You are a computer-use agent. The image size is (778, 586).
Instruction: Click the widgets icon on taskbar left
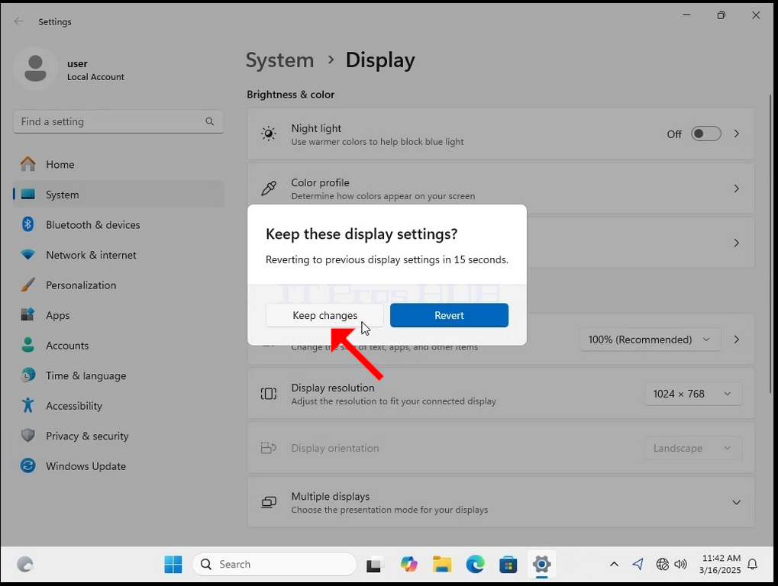tap(24, 564)
